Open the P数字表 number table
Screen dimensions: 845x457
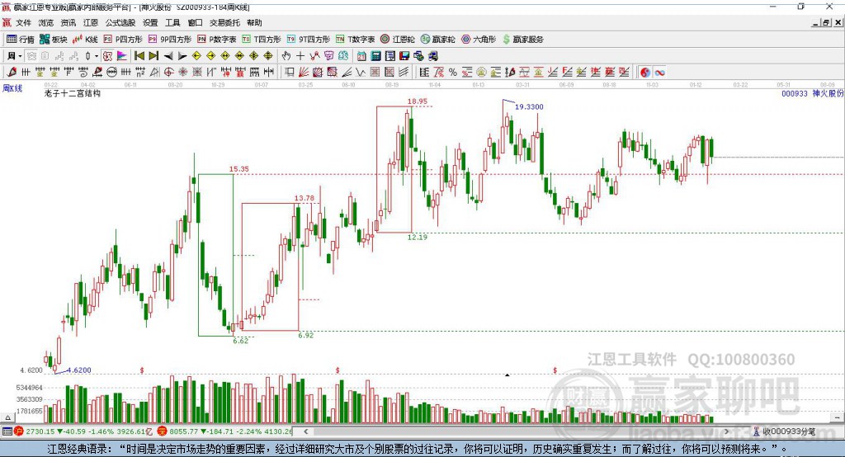click(217, 40)
